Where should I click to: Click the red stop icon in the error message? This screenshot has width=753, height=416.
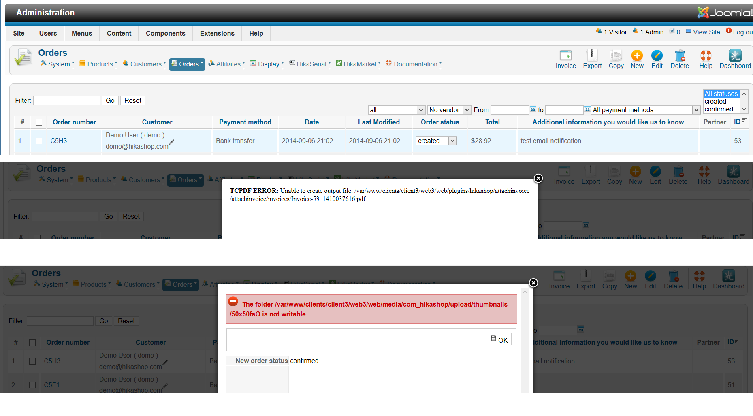233,301
